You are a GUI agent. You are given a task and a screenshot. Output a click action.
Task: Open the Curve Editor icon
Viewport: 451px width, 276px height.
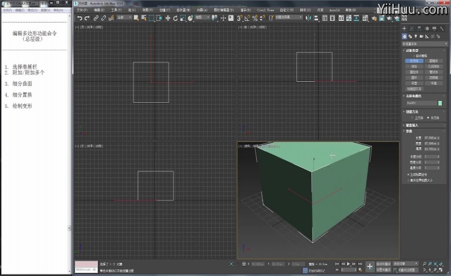click(x=349, y=18)
